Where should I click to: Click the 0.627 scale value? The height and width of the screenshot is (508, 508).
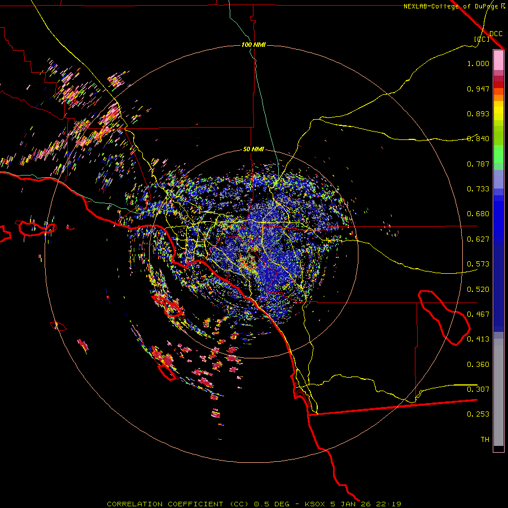pyautogui.click(x=478, y=239)
